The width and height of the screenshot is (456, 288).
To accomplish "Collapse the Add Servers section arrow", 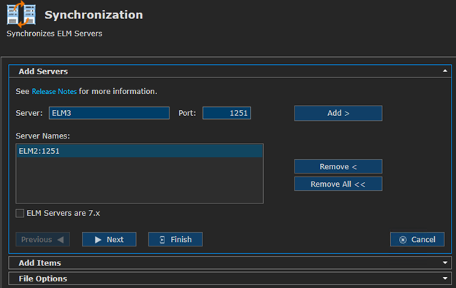I will (445, 71).
